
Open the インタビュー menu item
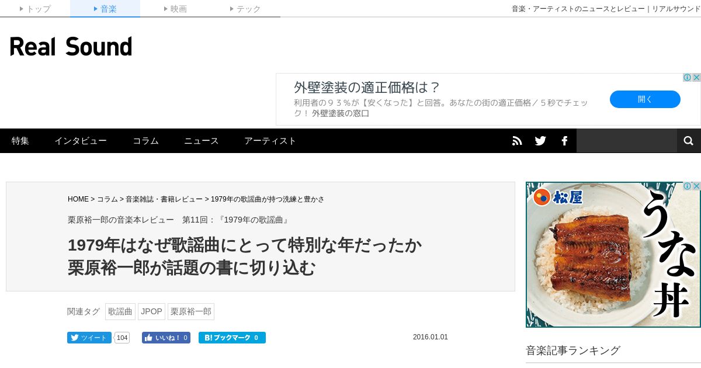[x=81, y=141]
